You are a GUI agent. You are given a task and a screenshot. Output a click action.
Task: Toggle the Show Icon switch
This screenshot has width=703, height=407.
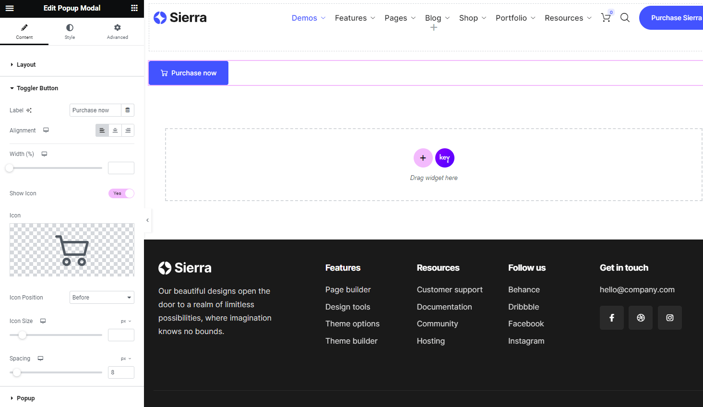point(121,193)
